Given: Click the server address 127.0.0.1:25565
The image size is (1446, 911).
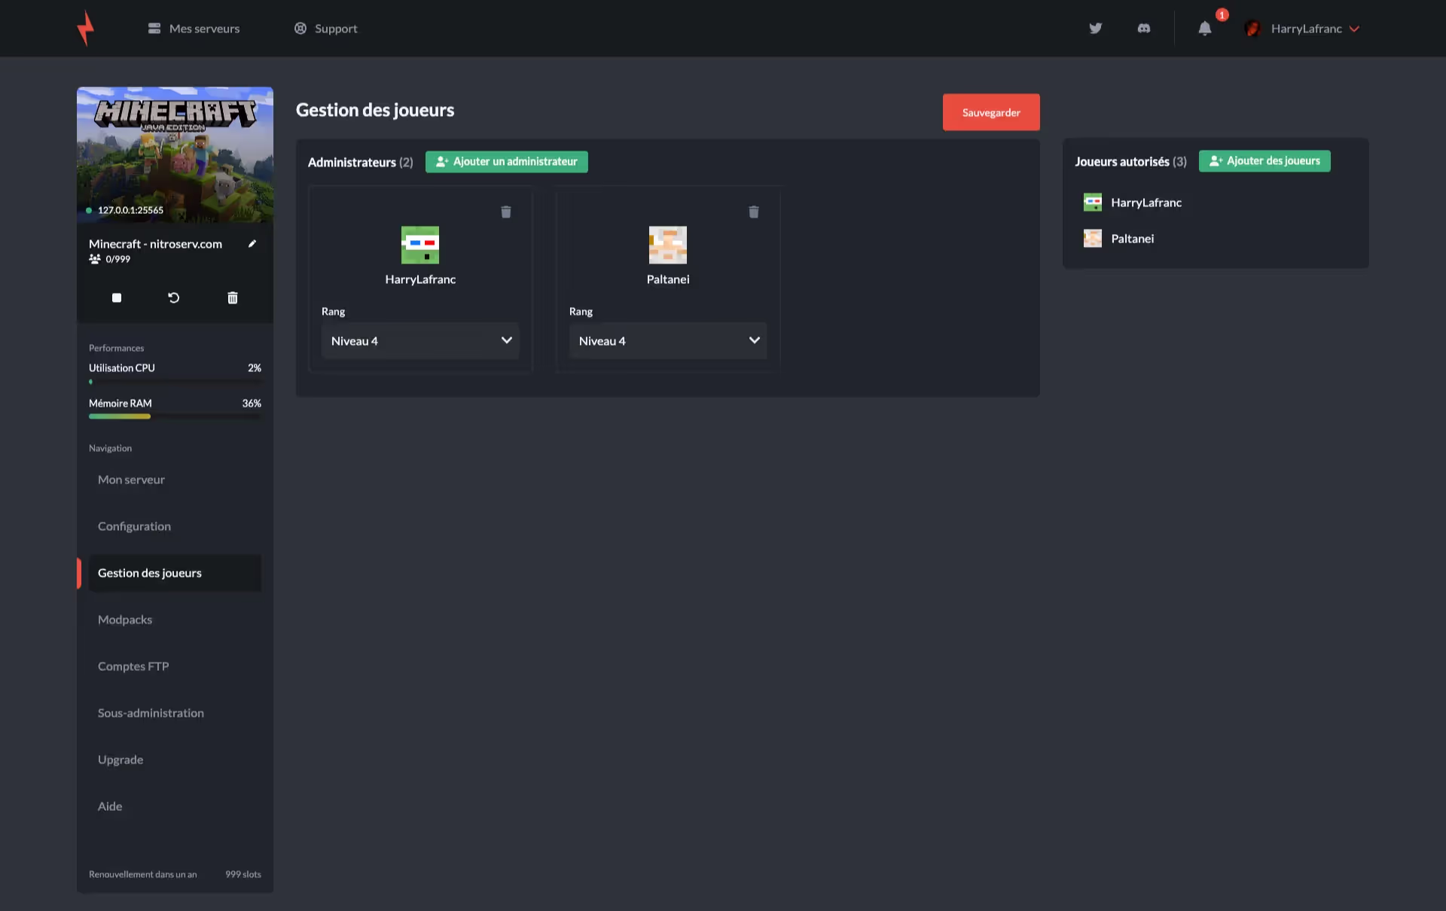Looking at the screenshot, I should click(130, 210).
